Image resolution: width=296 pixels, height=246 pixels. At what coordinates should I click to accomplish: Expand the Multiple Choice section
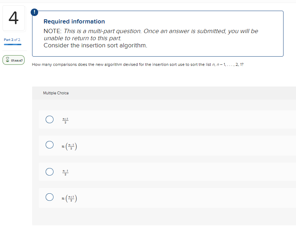56,93
